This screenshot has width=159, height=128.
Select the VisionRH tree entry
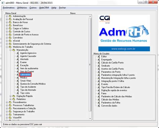17,118
